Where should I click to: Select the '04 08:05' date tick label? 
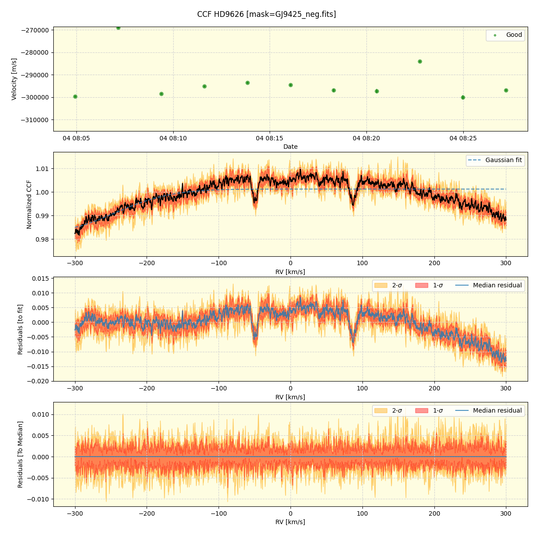[76, 138]
